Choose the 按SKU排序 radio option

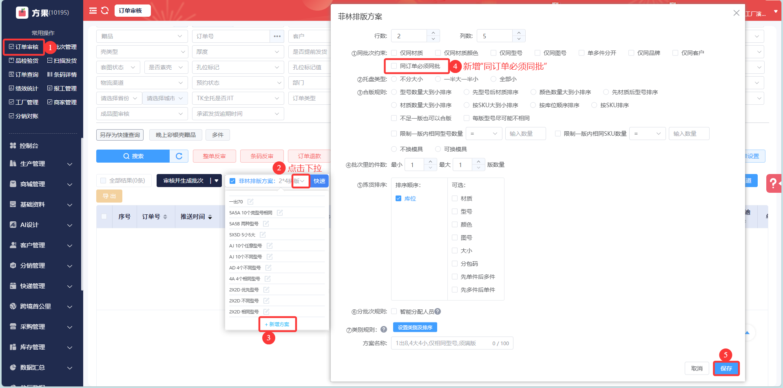pos(594,105)
